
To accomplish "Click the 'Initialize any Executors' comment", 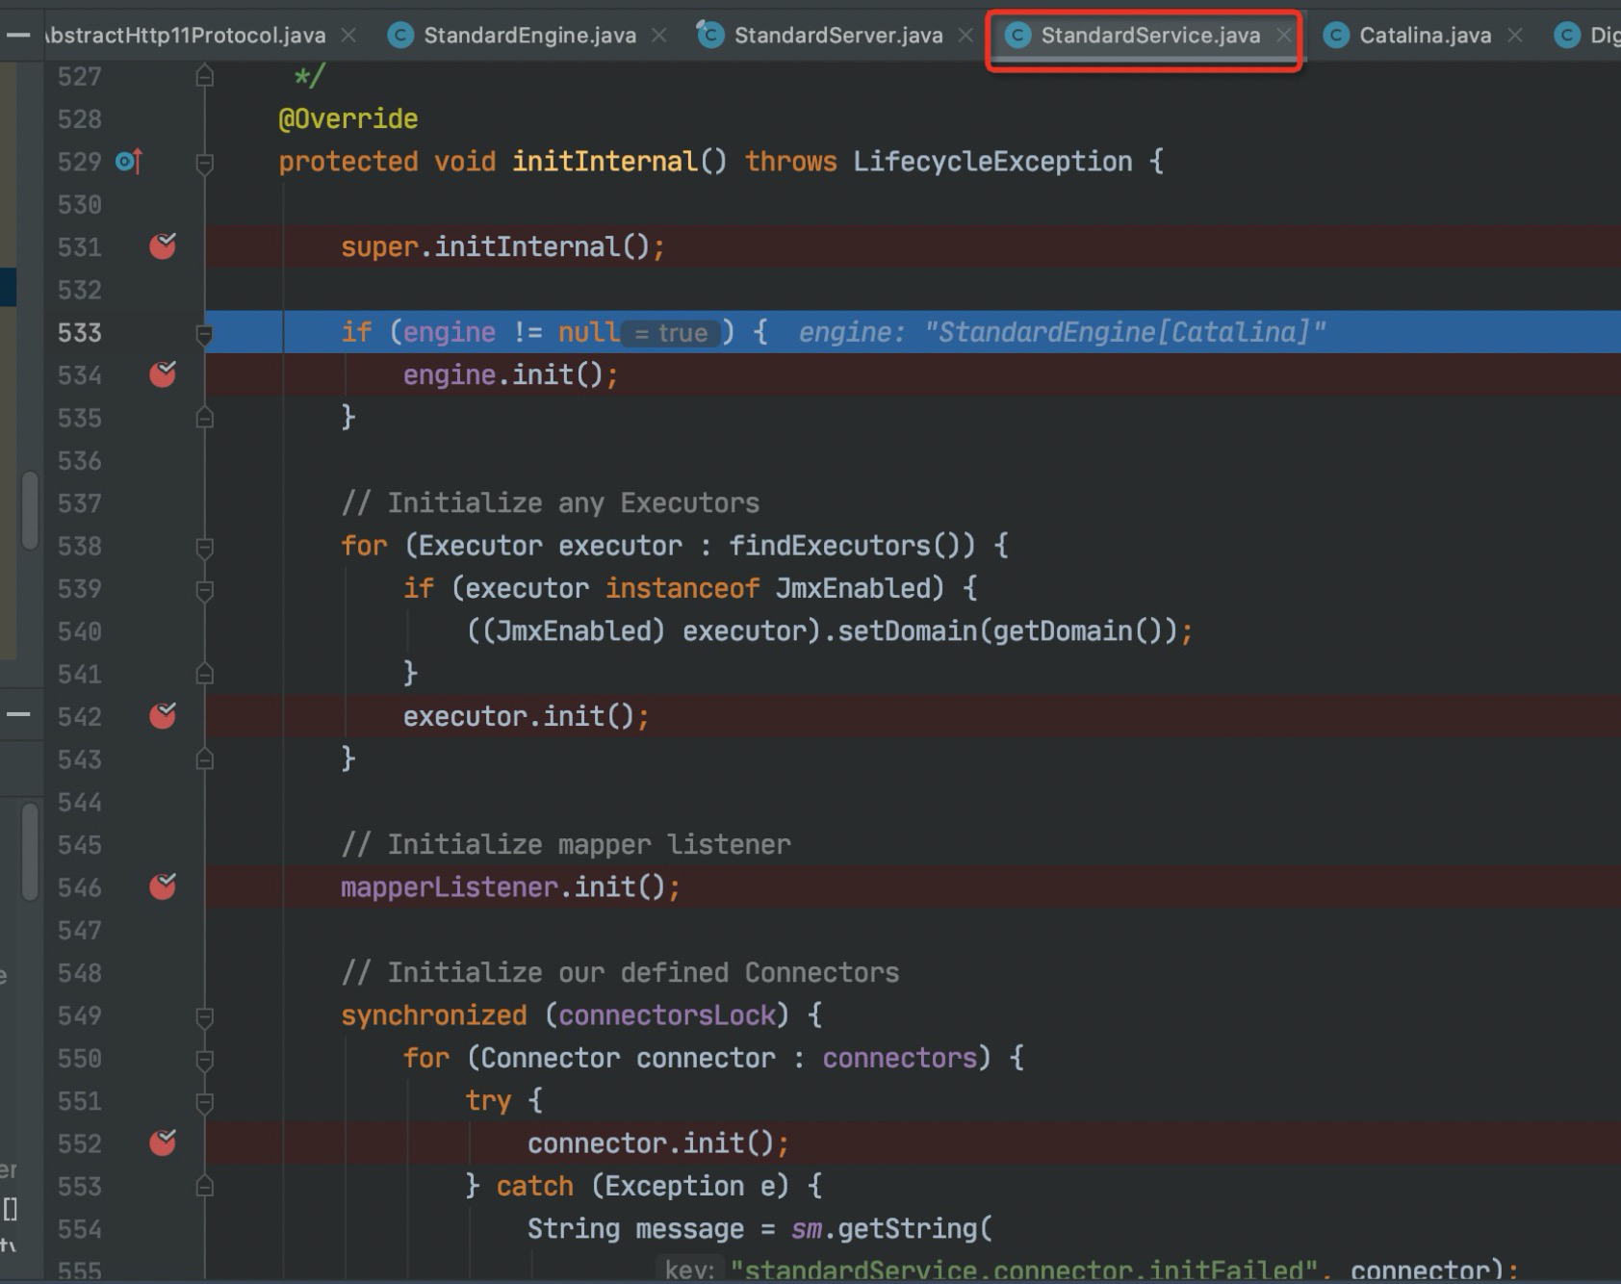I will (x=550, y=503).
